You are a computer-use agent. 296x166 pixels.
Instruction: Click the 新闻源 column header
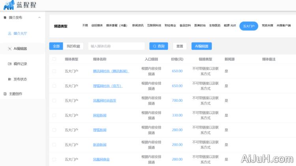click(x=230, y=59)
